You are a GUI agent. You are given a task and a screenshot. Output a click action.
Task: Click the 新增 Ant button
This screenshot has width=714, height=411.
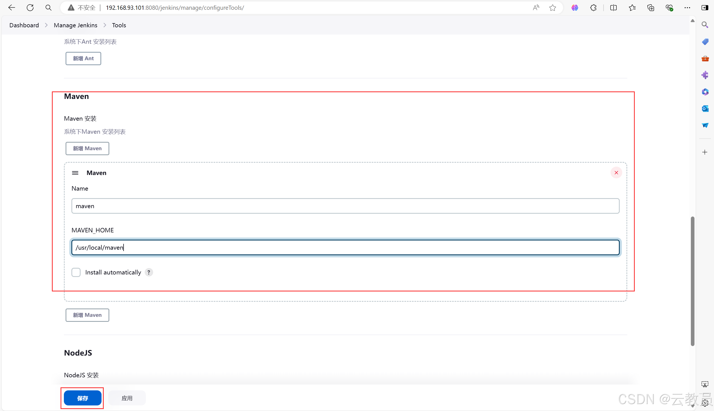point(83,59)
